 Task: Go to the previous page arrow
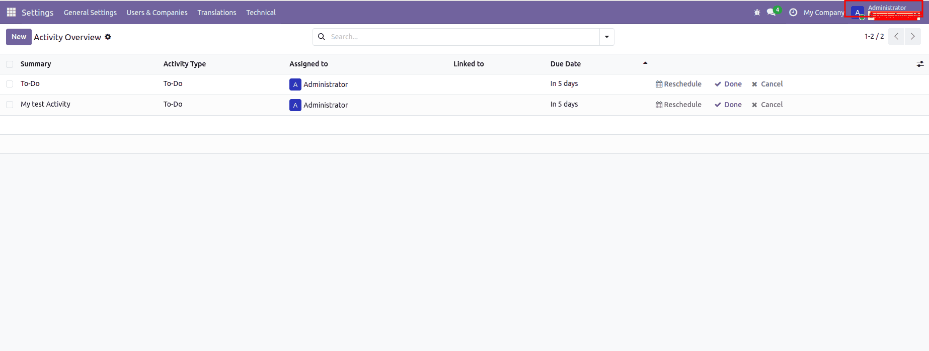896,36
